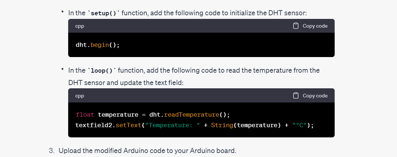Viewport: 397px width, 157px height.
Task: Click the dht.begin(); code line
Action: click(97, 45)
